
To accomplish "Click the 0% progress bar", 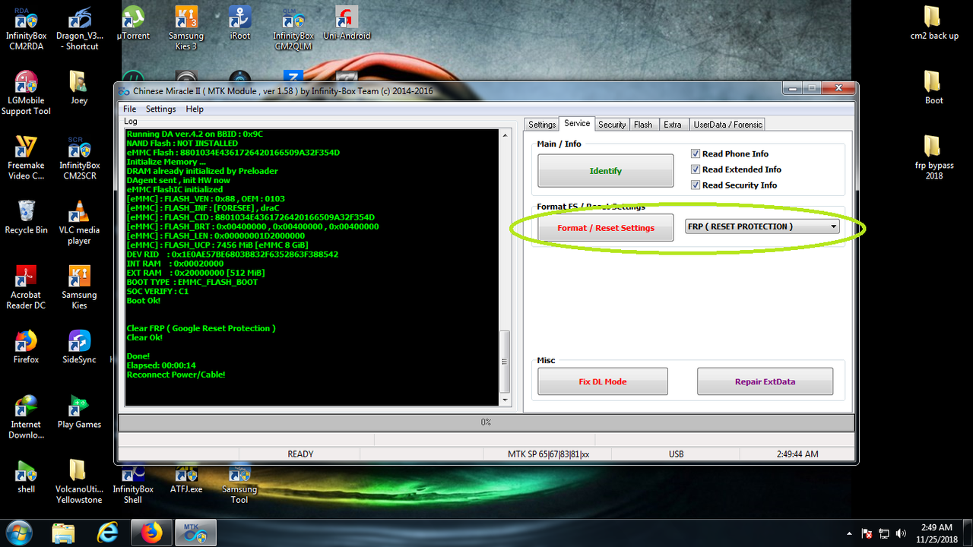I will 486,422.
